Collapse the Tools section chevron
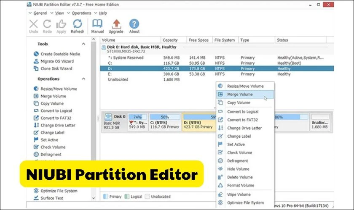Screen dimensions: 354x210 coord(83,44)
